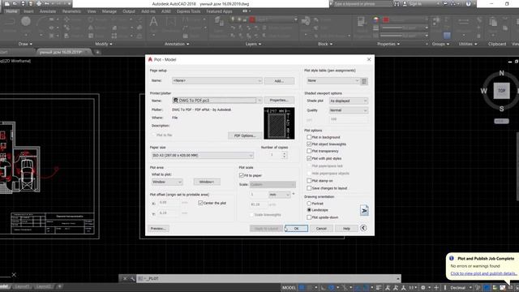Viewport: 519px width, 292px height.
Task: Click the landscape orientation page icon
Action: coord(364,210)
